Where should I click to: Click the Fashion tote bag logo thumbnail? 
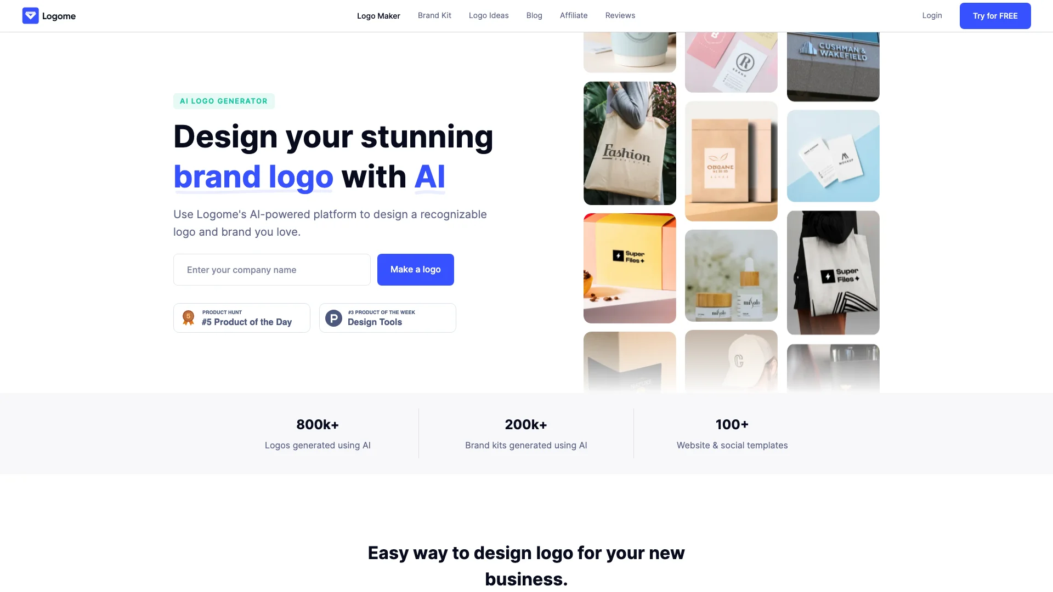tap(629, 143)
